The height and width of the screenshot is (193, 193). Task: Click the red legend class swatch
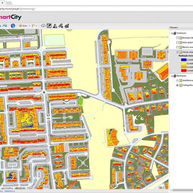tap(184, 70)
